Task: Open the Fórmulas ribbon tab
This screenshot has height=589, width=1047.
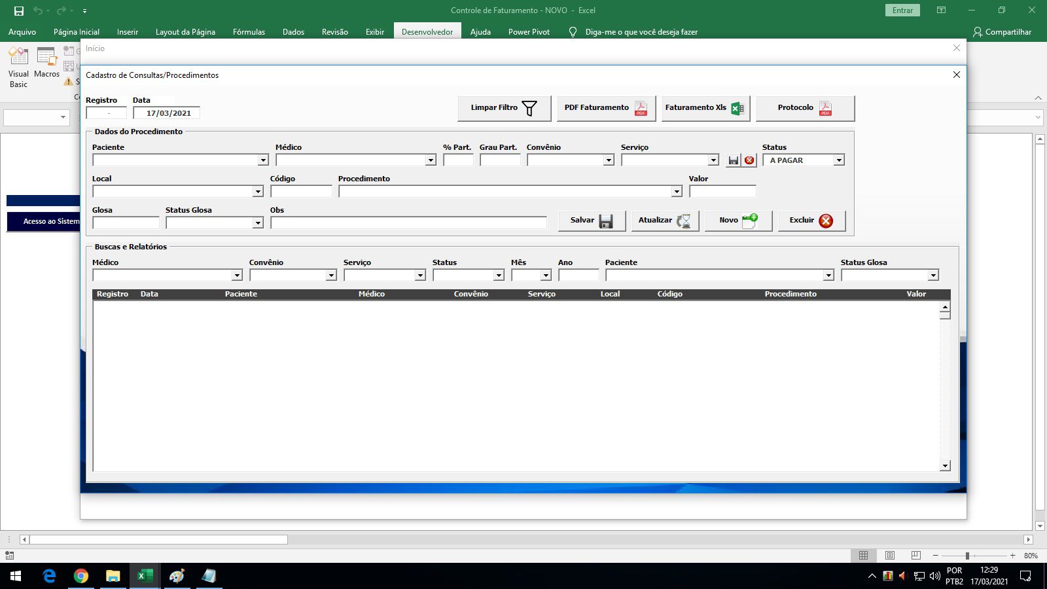Action: pyautogui.click(x=249, y=31)
